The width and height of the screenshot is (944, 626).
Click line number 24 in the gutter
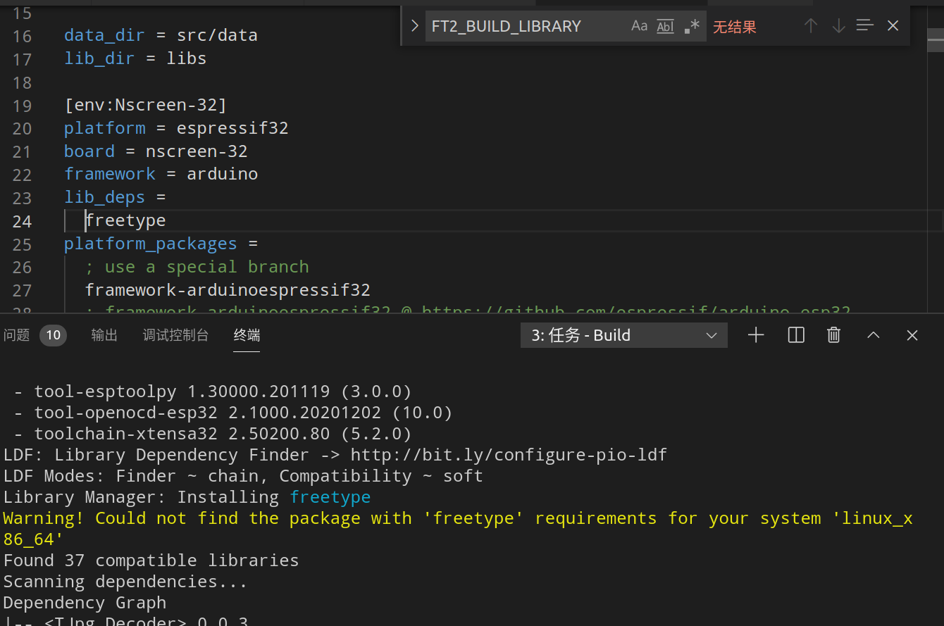tap(22, 221)
